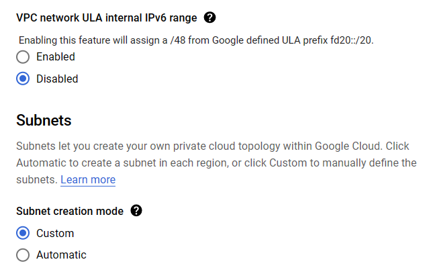The height and width of the screenshot is (274, 423).
Task: Click the "Subnet creation mode" field label
Action: click(70, 211)
